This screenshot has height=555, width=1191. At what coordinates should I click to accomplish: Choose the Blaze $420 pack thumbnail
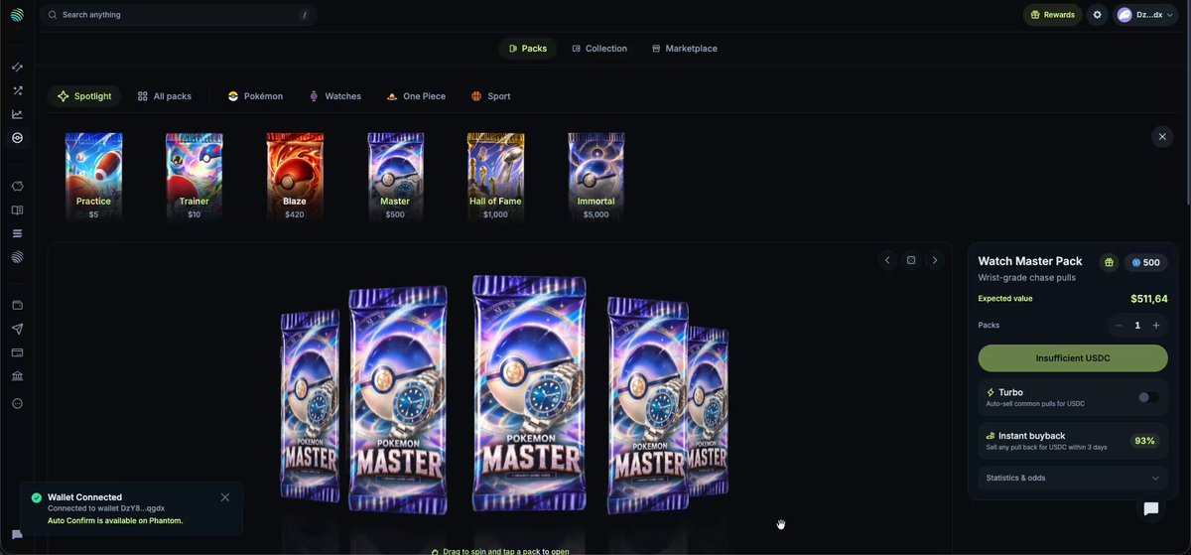pos(295,177)
